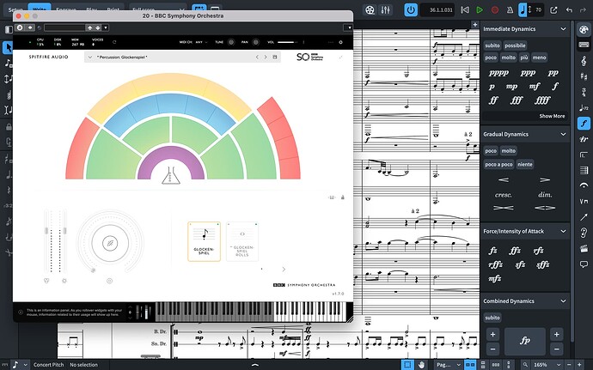This screenshot has width=593, height=370.
Task: Insert the fff dynamic
Action: [517, 100]
